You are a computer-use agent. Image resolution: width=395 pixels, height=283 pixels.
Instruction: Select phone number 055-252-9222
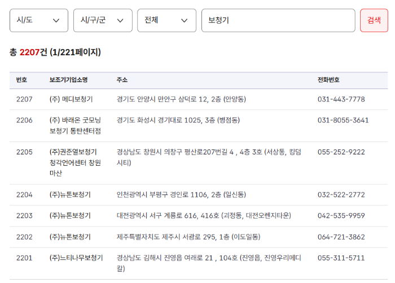pos(341,152)
